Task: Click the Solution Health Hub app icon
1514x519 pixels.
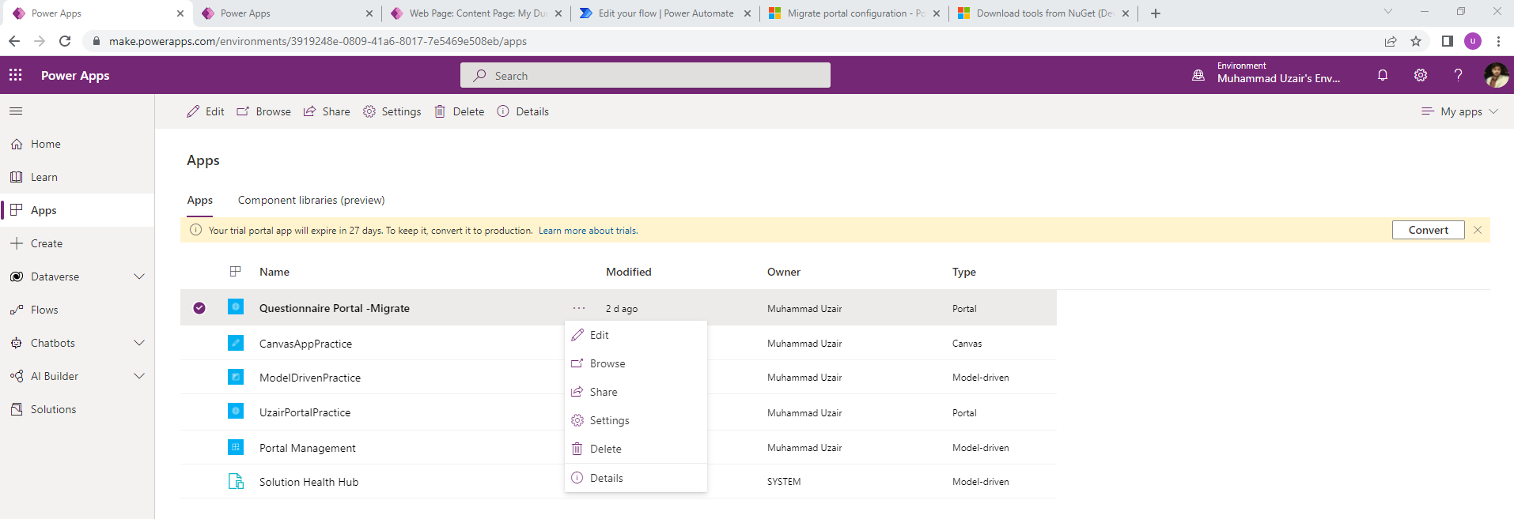Action: tap(236, 481)
